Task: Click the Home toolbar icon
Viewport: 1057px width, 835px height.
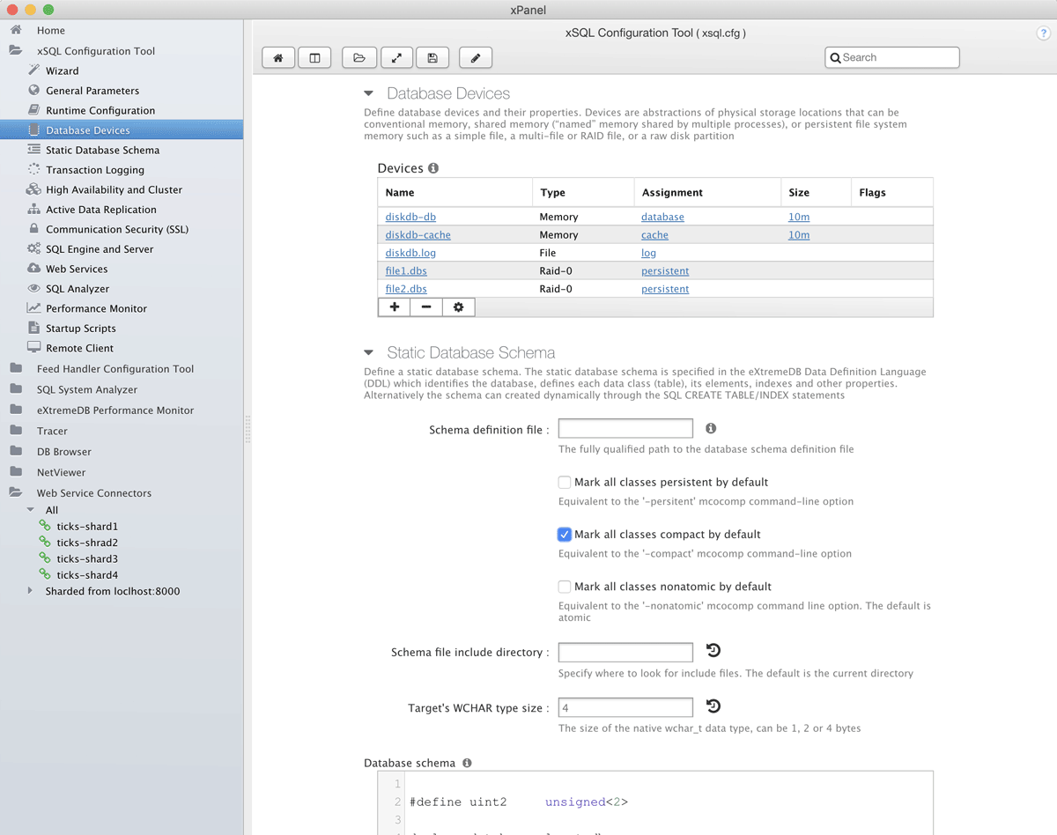Action: (x=277, y=56)
